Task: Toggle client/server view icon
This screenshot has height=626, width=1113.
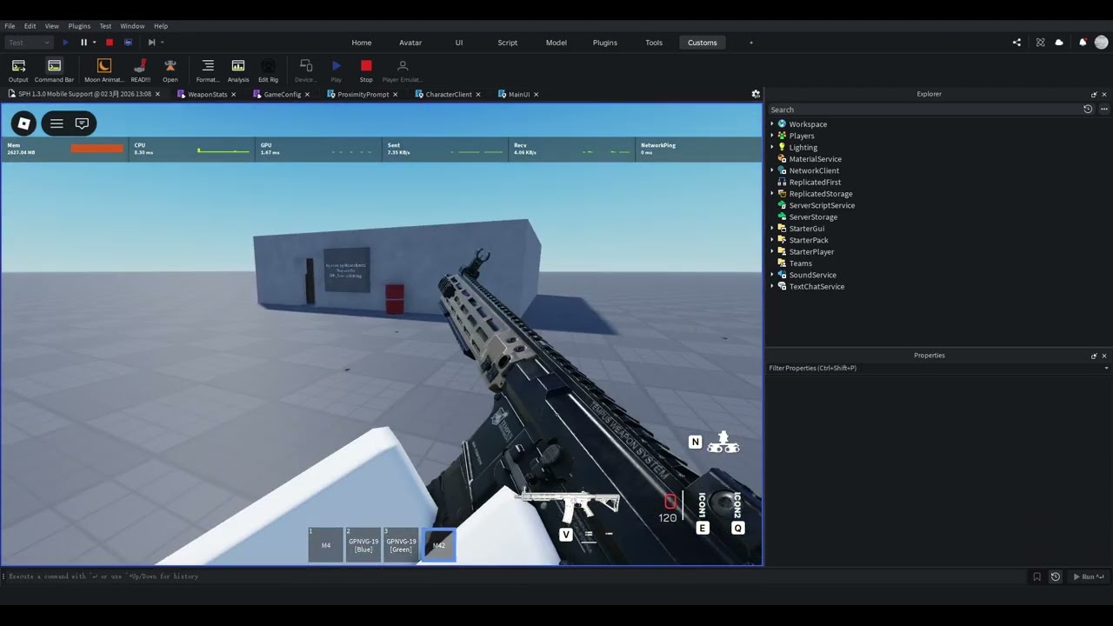Action: (x=129, y=43)
